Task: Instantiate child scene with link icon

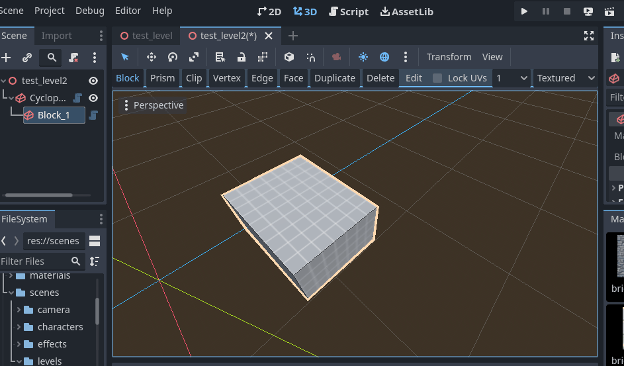Action: tap(27, 58)
